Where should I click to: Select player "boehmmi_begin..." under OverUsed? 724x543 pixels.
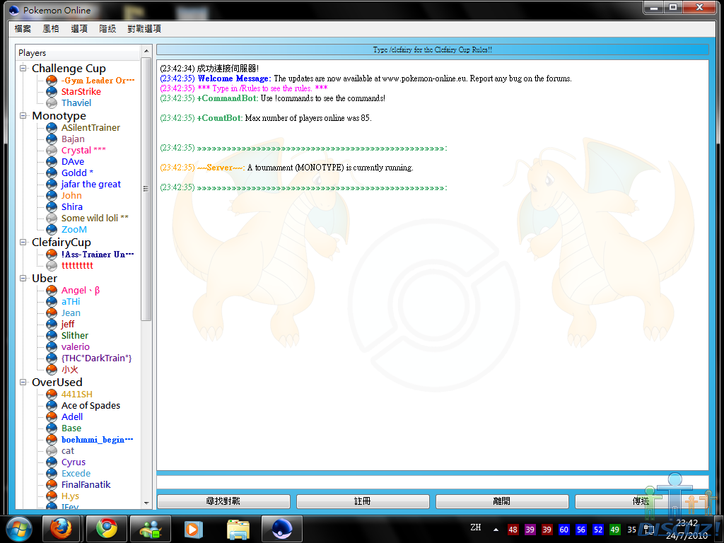pyautogui.click(x=98, y=439)
